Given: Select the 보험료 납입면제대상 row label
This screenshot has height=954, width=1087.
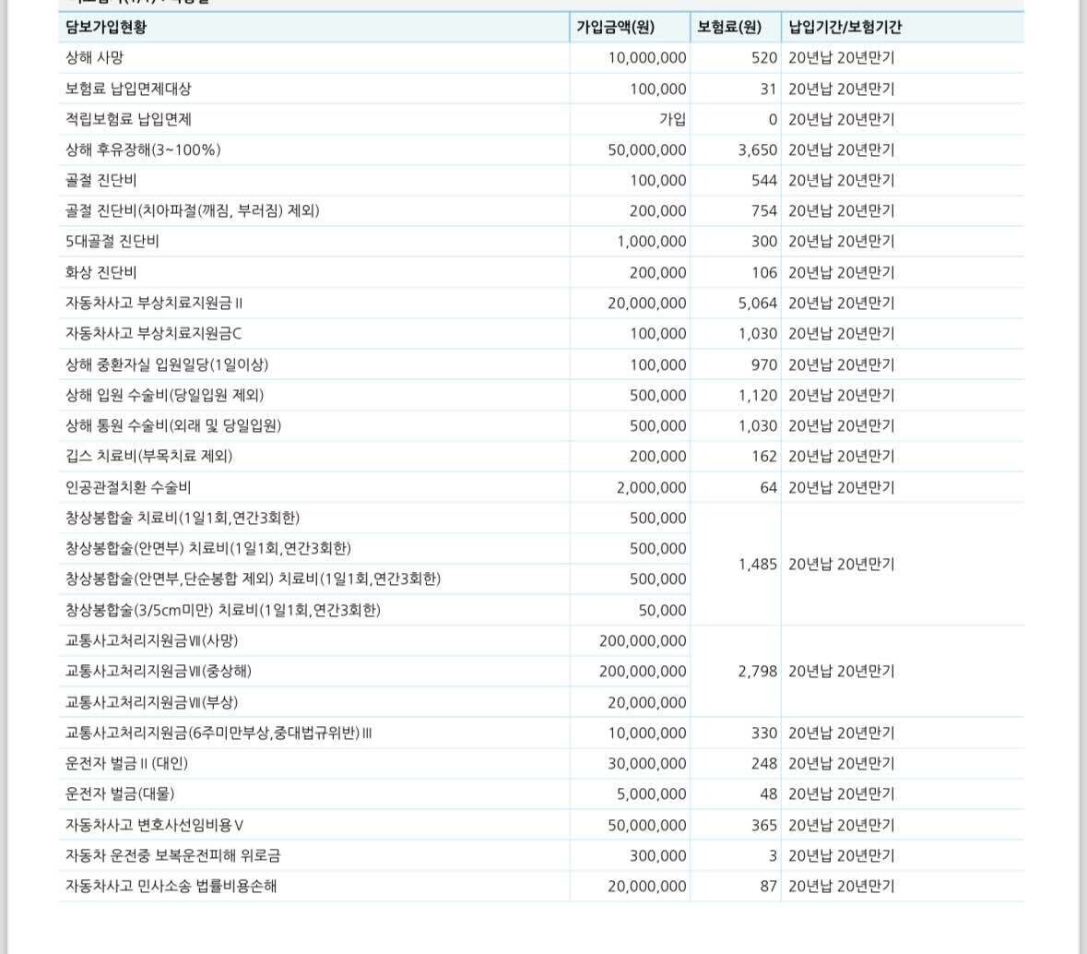Looking at the screenshot, I should 128,89.
